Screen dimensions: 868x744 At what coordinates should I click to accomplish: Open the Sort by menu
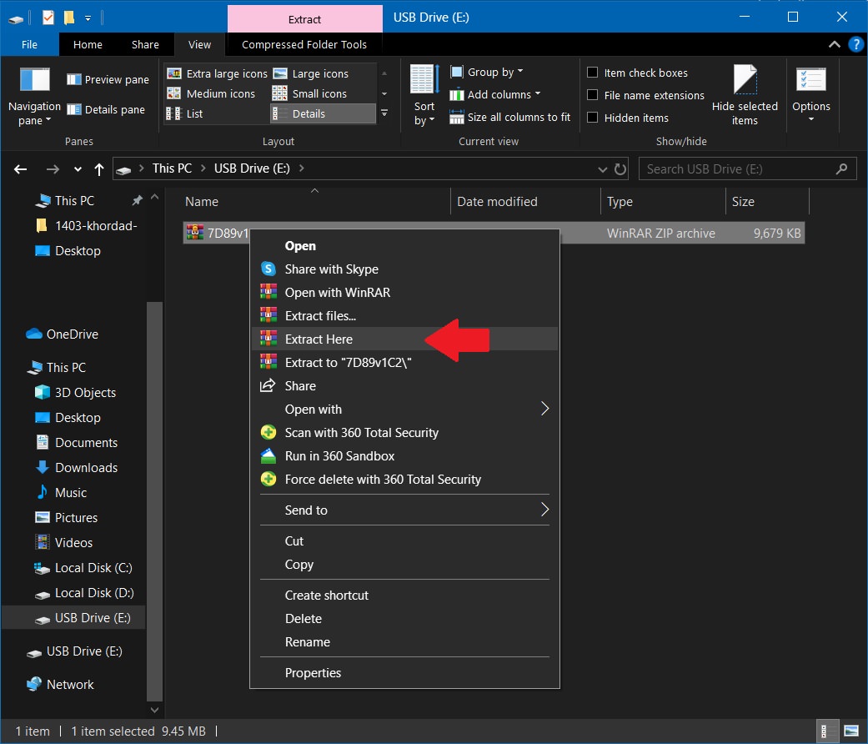point(424,95)
